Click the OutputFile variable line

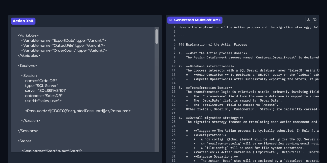coord(63,45)
